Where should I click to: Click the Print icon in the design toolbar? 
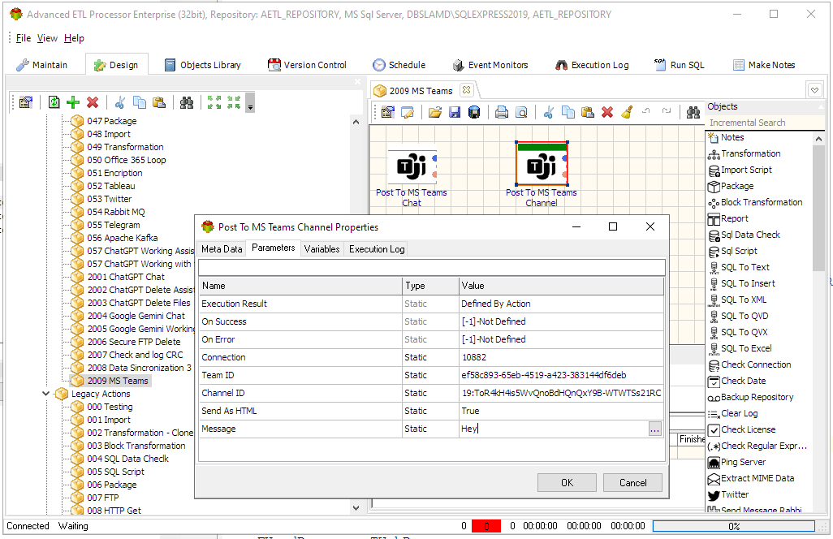(x=502, y=111)
